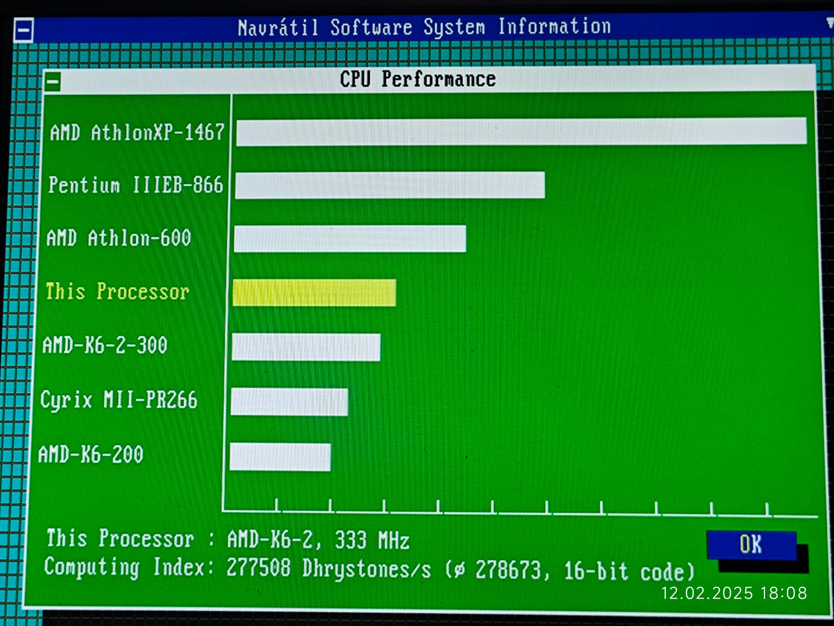Click the AMD AthlonXP-1467 bar
This screenshot has height=626, width=834.
521,131
